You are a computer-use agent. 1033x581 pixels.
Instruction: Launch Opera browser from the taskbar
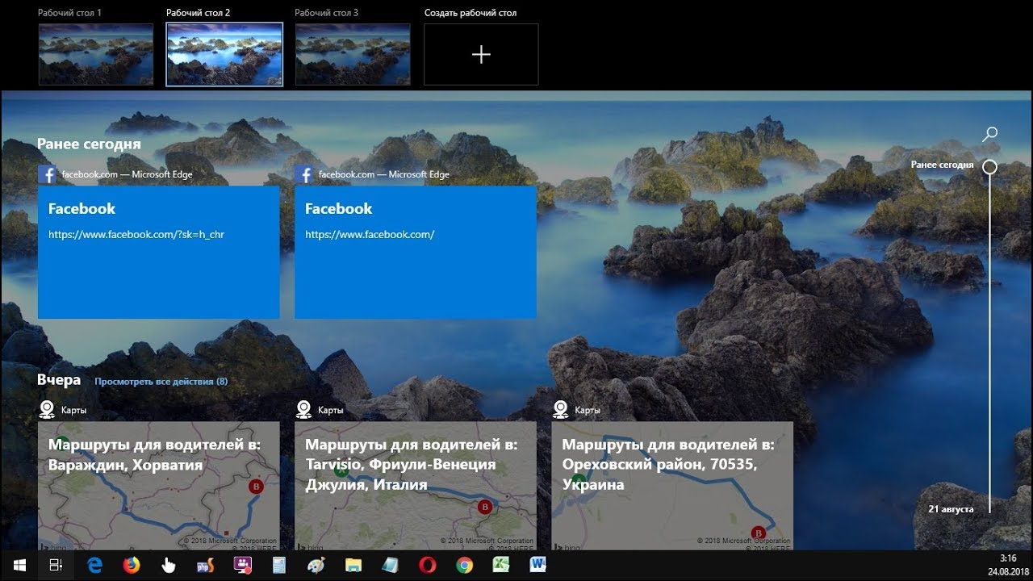428,565
